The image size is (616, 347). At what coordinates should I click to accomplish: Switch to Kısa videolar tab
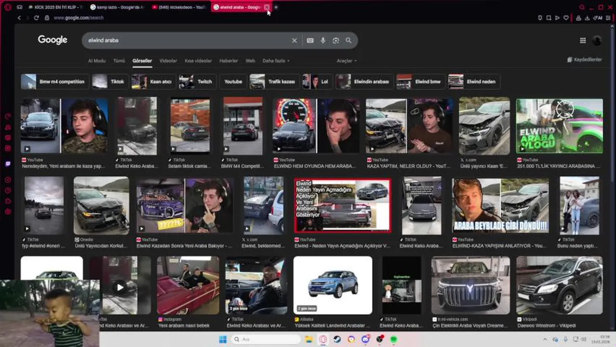point(198,61)
